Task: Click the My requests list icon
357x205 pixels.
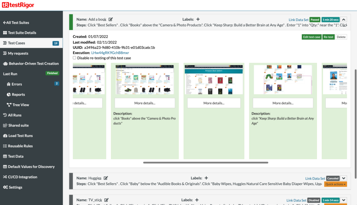Action: [x=5, y=54]
